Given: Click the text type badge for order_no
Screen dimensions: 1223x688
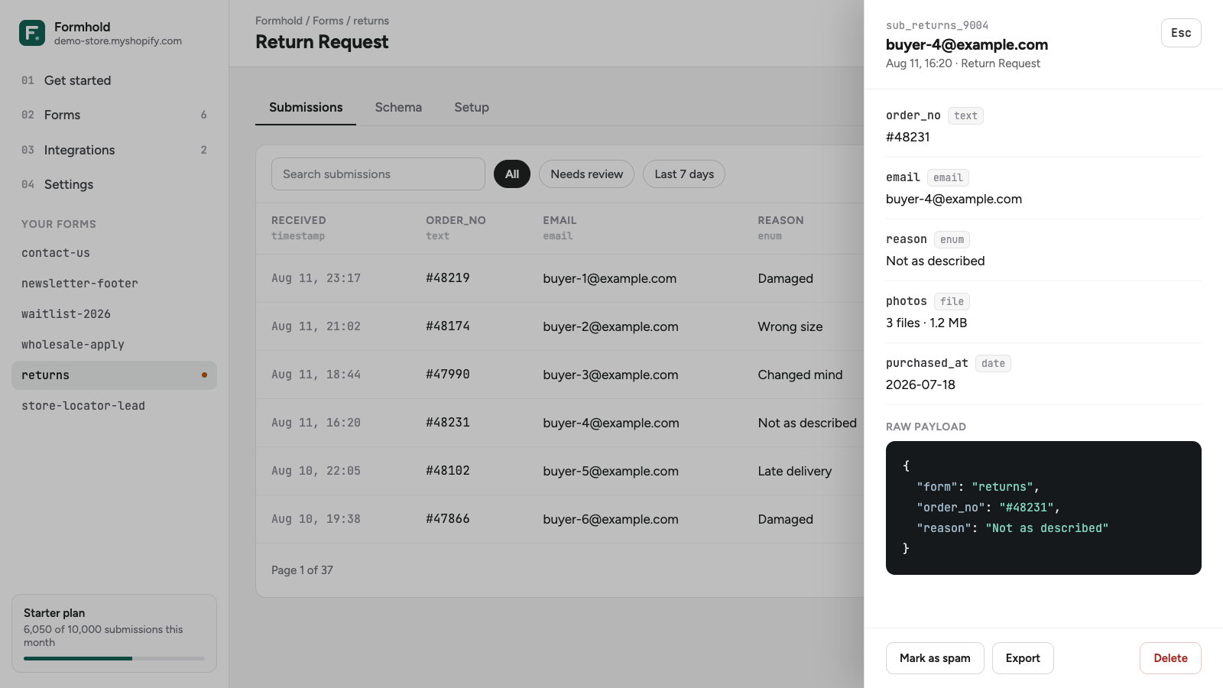Looking at the screenshot, I should click(x=965, y=115).
